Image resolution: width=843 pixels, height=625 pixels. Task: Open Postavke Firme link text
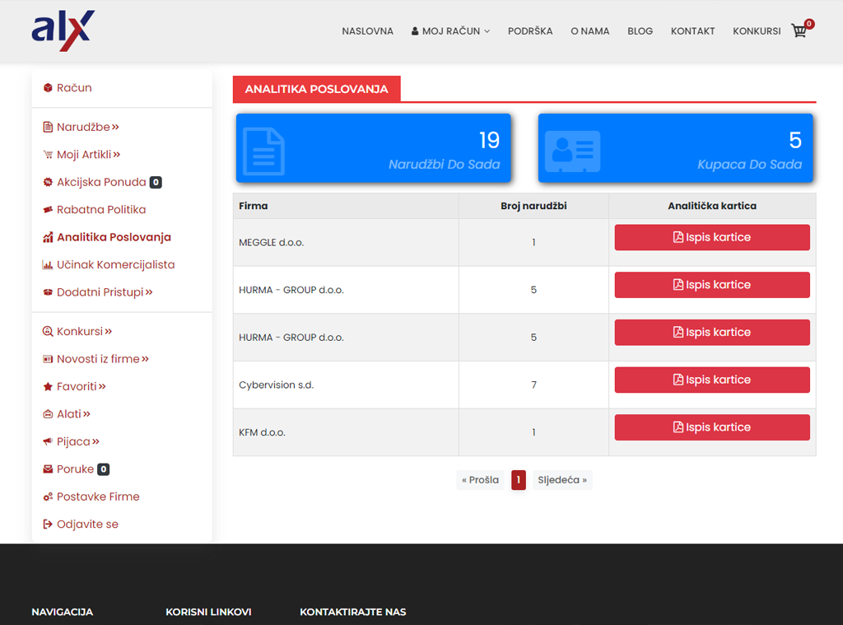click(98, 497)
